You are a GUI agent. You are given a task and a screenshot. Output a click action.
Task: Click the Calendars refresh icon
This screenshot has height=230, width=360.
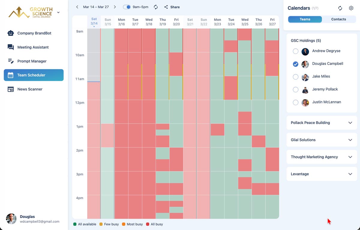pyautogui.click(x=340, y=8)
